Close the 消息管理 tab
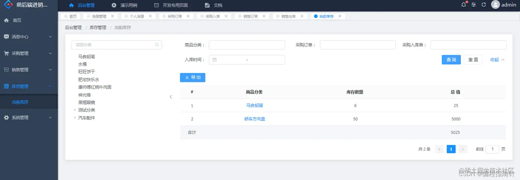Image resolution: width=520 pixels, height=180 pixels. 112,16
